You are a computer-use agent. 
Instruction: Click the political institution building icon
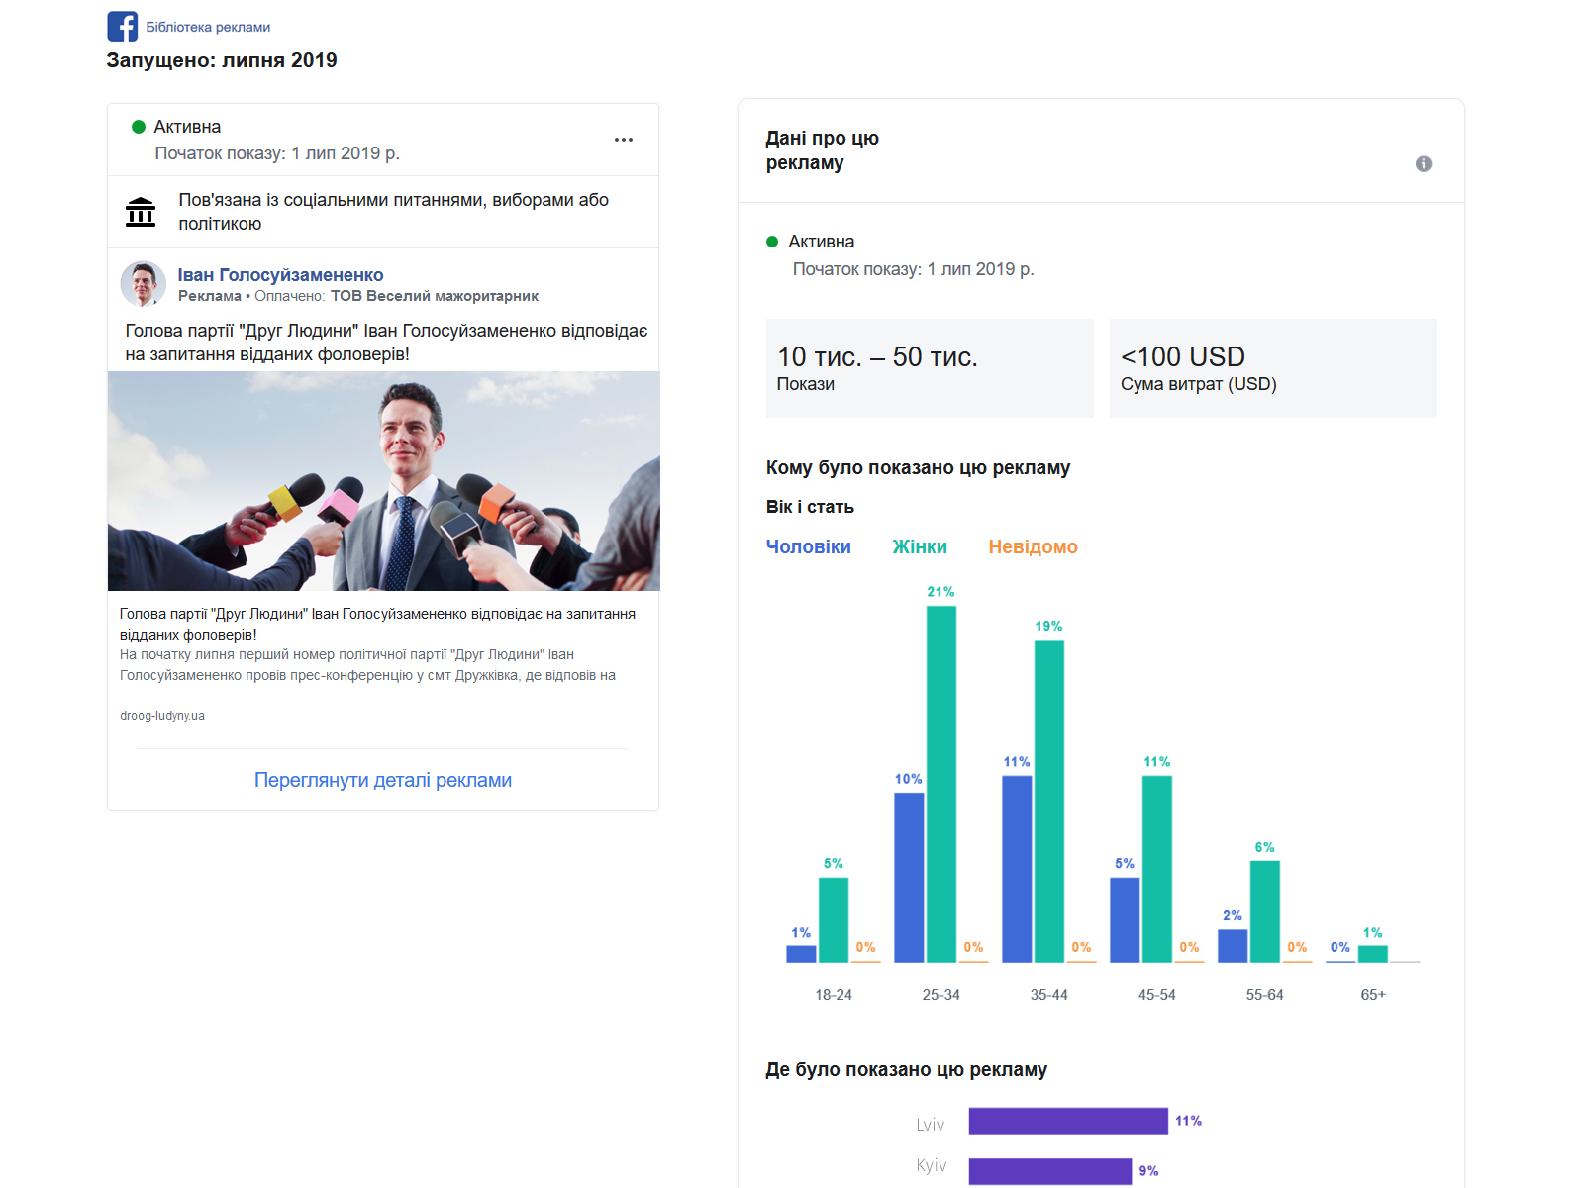(x=141, y=212)
